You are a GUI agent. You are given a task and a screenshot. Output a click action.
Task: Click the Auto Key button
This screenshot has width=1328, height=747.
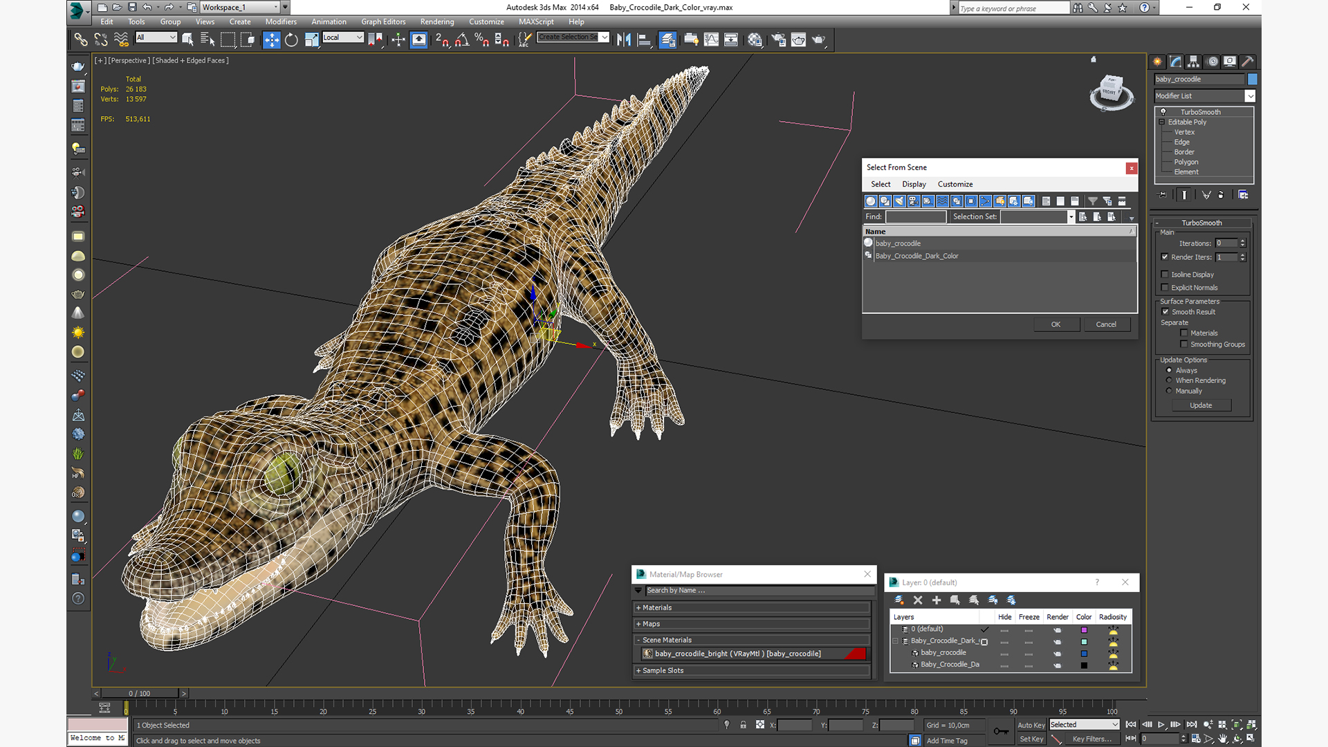(x=1031, y=725)
